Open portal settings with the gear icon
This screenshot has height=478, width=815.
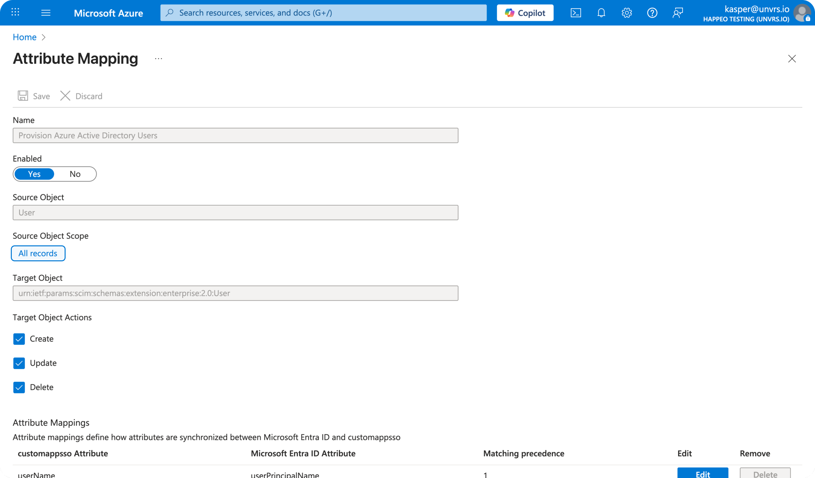pyautogui.click(x=627, y=13)
